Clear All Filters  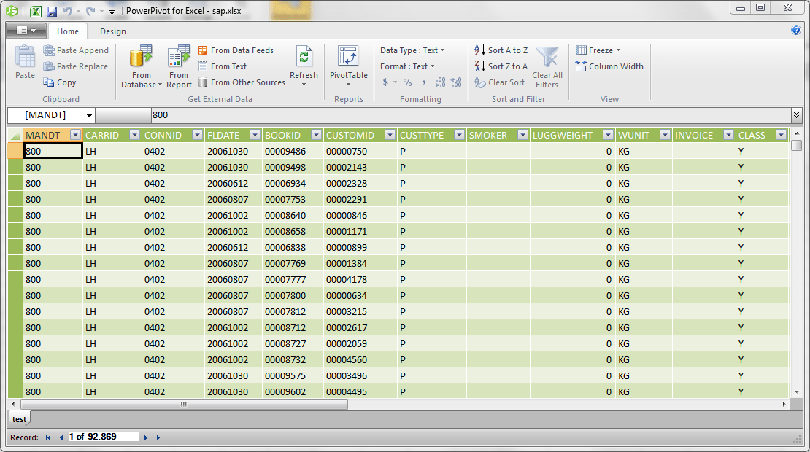click(547, 66)
